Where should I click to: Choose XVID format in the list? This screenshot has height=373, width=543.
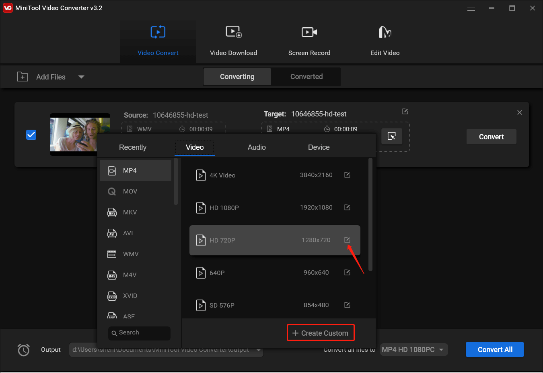(136, 296)
